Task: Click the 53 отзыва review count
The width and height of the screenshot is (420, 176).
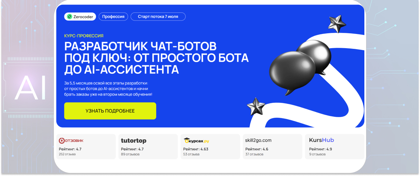Action: [x=191, y=154]
